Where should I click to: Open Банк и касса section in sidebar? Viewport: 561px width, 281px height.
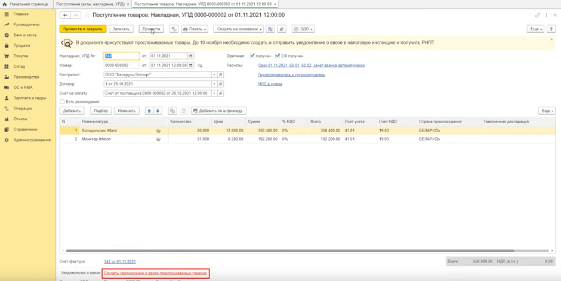pyautogui.click(x=25, y=35)
